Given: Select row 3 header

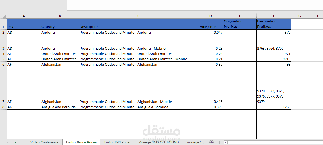Looking at the screenshot, I should click(x=3, y=43).
